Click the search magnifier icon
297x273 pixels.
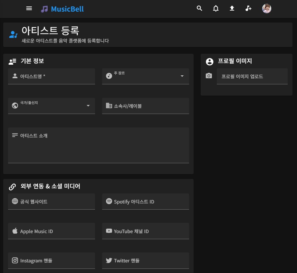point(199,9)
